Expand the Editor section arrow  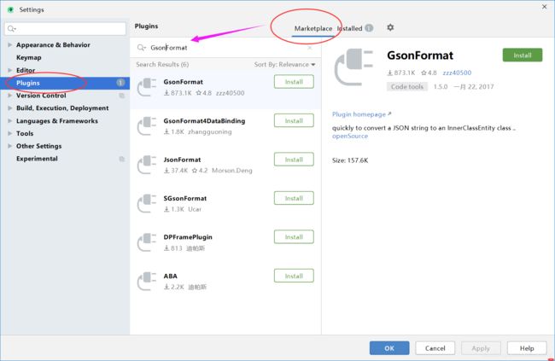pos(10,70)
